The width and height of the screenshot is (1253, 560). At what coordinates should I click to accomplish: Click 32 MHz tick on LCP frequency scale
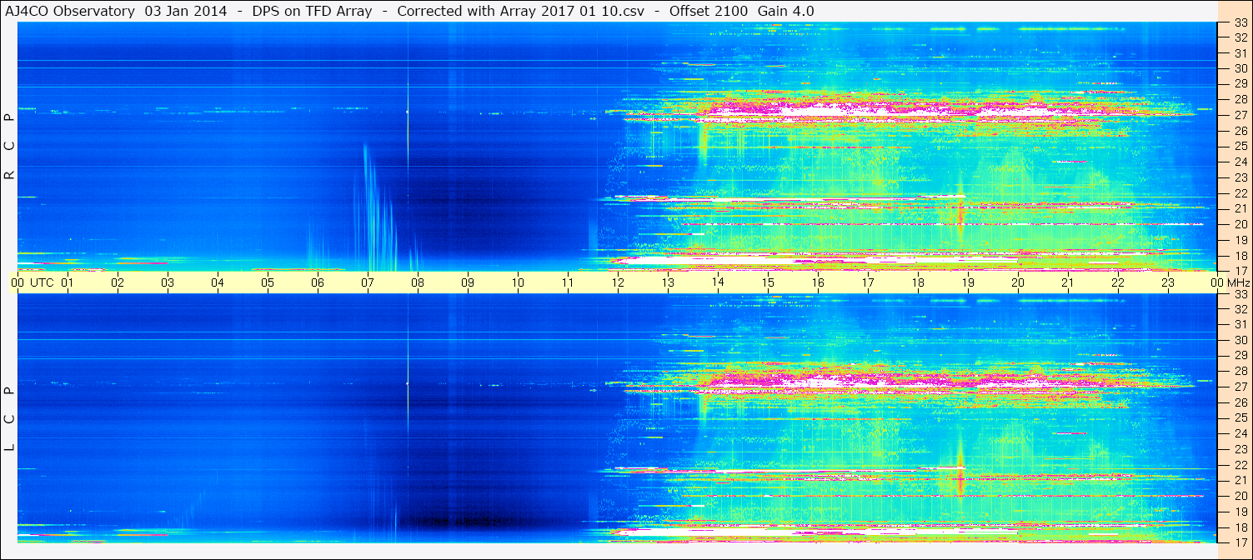(x=1240, y=308)
